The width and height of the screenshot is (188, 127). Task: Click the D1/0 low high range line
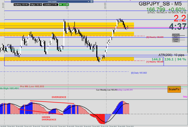pyautogui.click(x=167, y=12)
